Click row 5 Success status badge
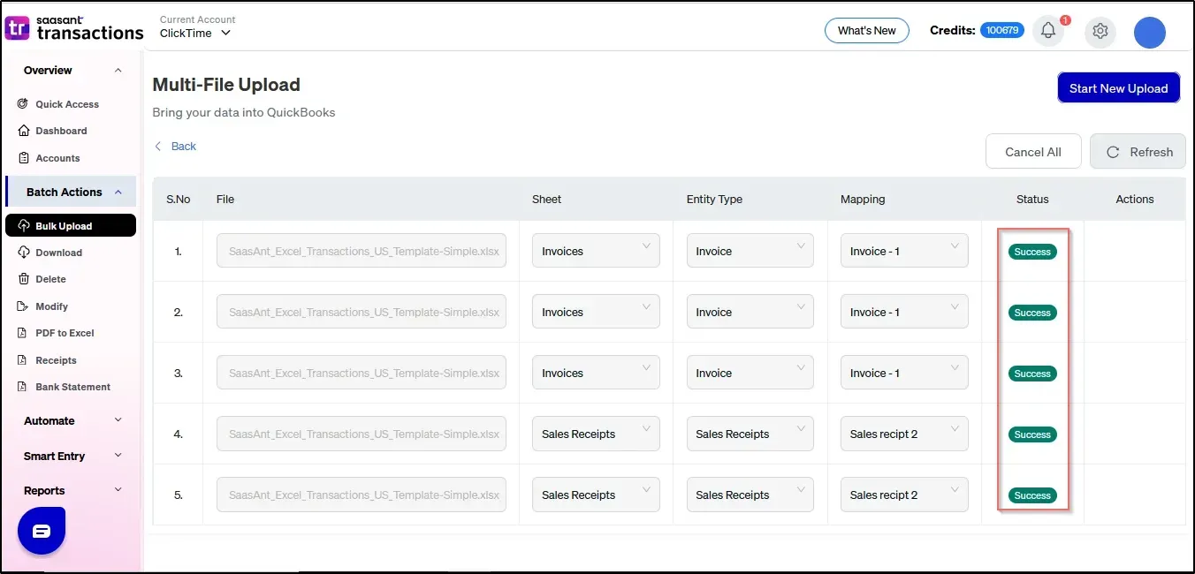This screenshot has height=574, width=1195. tap(1032, 495)
